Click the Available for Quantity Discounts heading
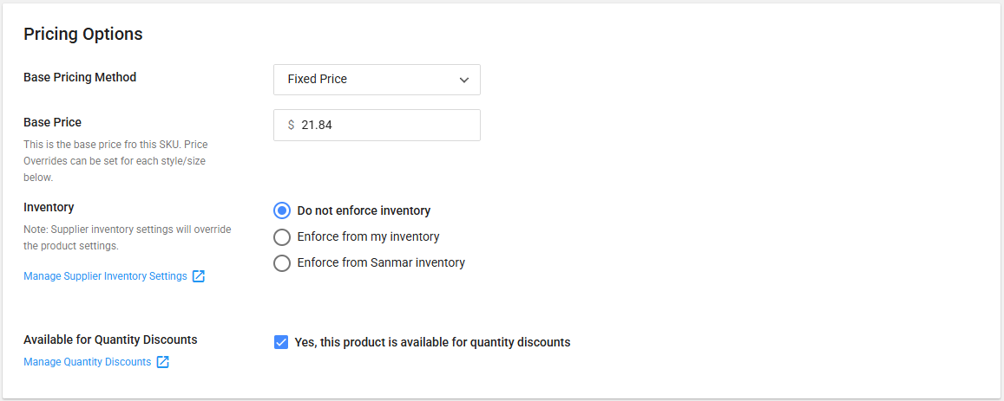The width and height of the screenshot is (1004, 401). click(x=110, y=340)
